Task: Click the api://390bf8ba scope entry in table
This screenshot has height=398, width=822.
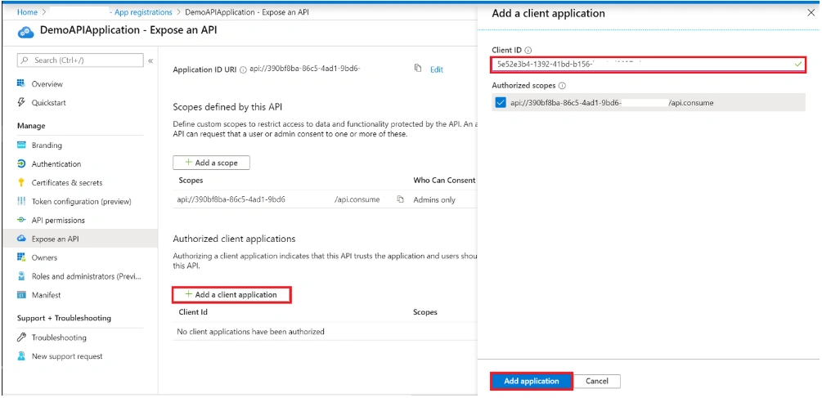Action: (x=279, y=199)
